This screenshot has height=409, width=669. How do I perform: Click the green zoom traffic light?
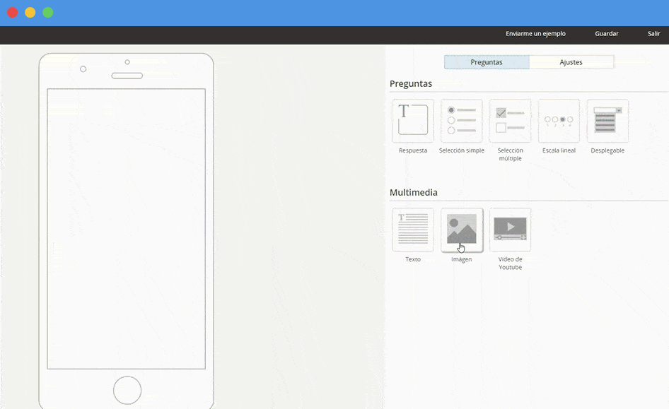pyautogui.click(x=47, y=12)
